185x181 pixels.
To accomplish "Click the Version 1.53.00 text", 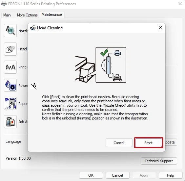I will (18, 158).
